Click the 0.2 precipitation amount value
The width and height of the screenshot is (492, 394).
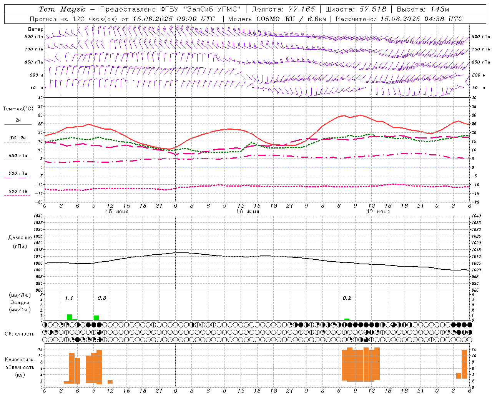click(347, 298)
